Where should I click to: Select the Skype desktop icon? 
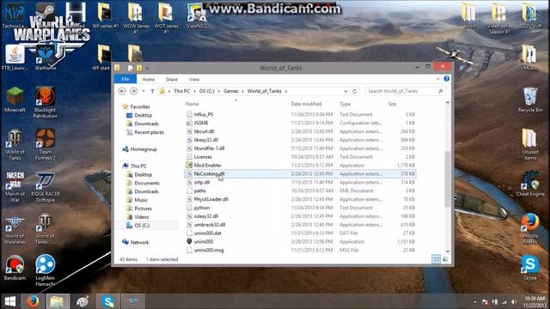pos(530,268)
